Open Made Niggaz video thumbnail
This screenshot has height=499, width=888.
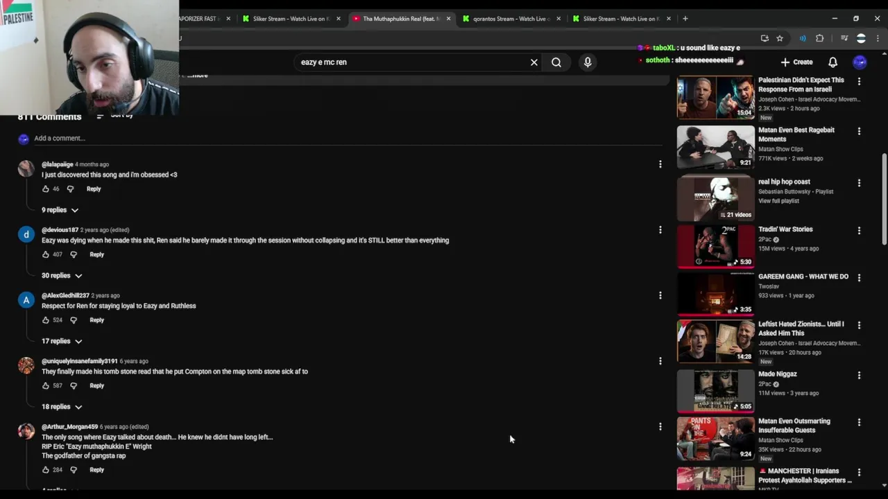[x=716, y=391]
